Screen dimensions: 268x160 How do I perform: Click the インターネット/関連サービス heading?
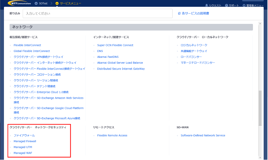111,37
